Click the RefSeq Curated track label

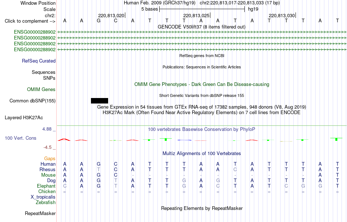pos(39,61)
